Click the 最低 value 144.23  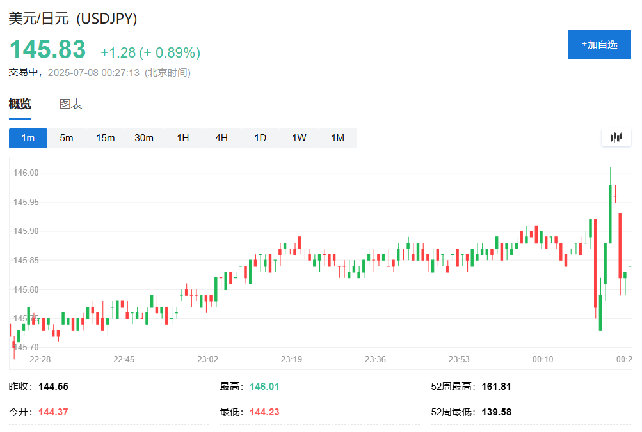click(x=264, y=412)
